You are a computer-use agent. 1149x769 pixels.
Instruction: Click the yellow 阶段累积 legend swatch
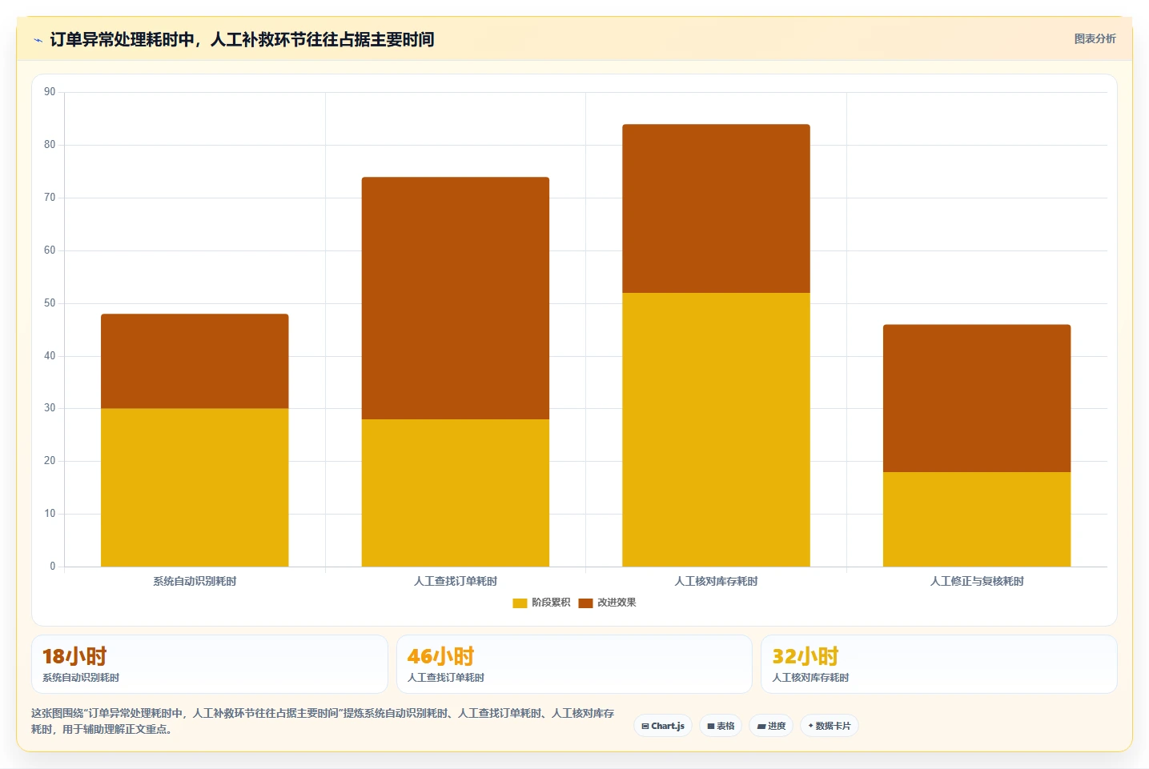(520, 603)
